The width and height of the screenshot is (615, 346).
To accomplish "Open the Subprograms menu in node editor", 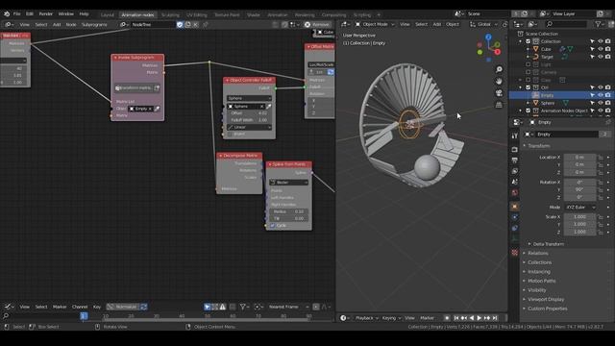I will pyautogui.click(x=94, y=24).
